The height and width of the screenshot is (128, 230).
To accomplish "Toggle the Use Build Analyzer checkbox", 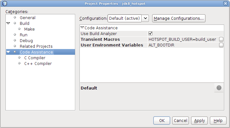I will coord(151,33).
